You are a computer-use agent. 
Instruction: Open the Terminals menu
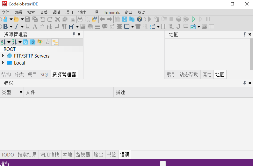point(112,12)
